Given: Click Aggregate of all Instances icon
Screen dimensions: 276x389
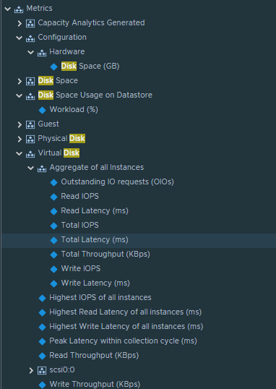Looking at the screenshot, I should pyautogui.click(x=42, y=168).
